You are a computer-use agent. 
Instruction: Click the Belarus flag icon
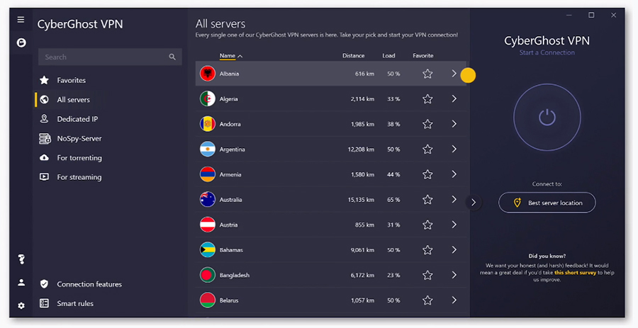point(208,300)
